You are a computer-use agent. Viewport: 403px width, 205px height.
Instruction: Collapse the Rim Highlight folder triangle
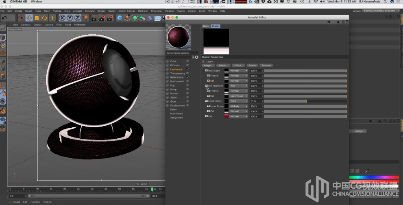[203, 86]
